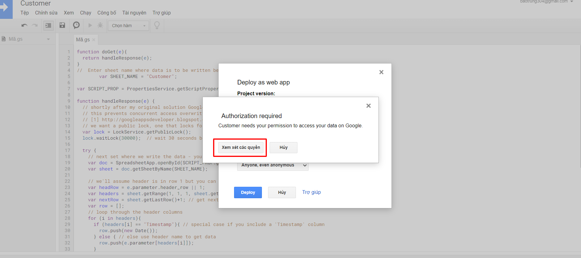Open triggers with the clock icon
The height and width of the screenshot is (258, 581).
(x=76, y=25)
